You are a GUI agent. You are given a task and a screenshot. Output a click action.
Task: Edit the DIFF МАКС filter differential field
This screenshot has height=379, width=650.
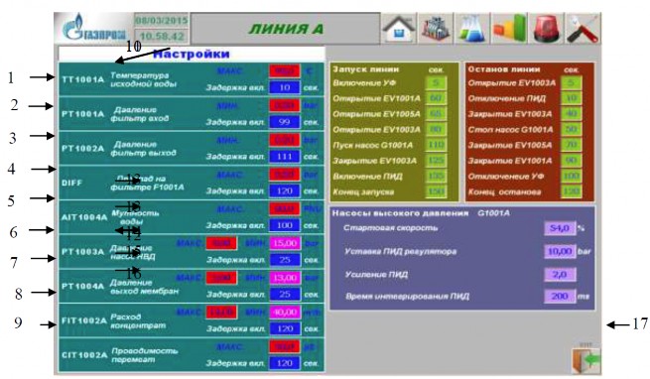coord(284,175)
